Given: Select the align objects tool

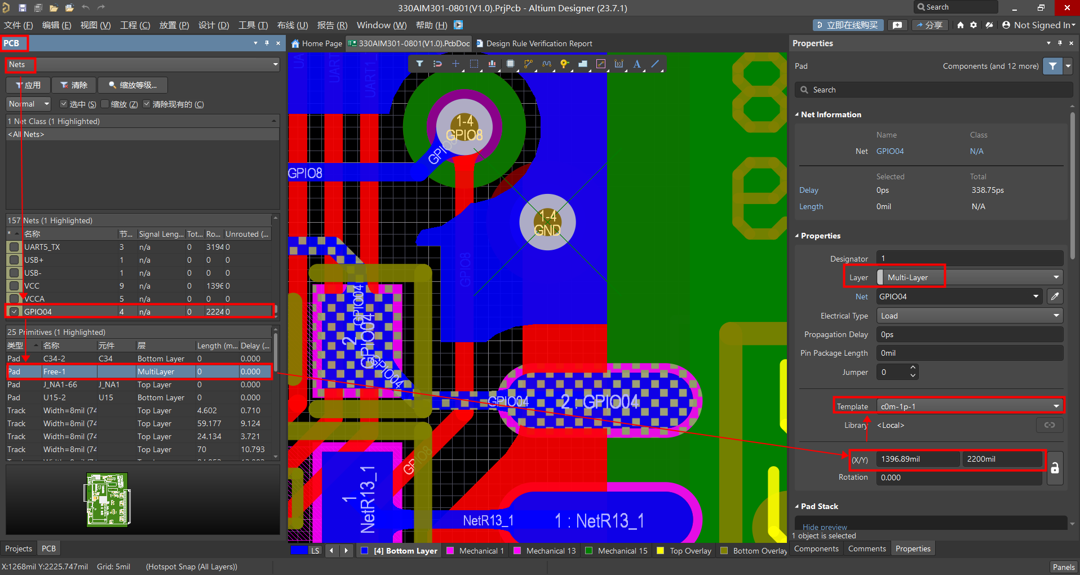Looking at the screenshot, I should tap(492, 64).
